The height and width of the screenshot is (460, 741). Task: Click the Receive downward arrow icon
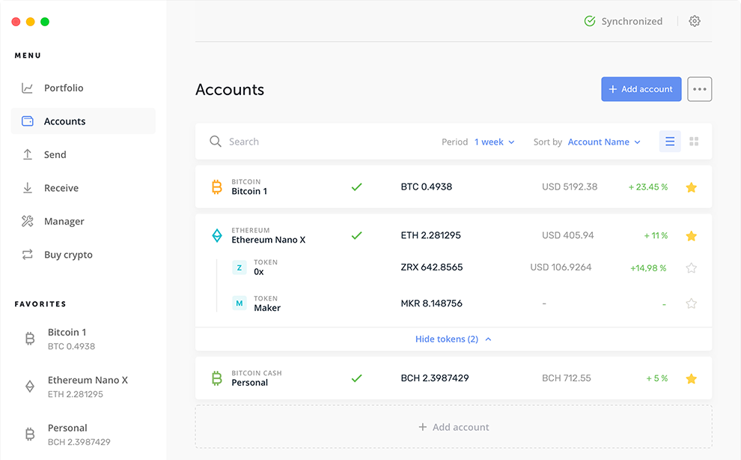(28, 188)
